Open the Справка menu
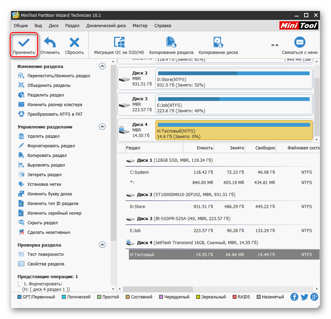331x319 pixels. 163,26
